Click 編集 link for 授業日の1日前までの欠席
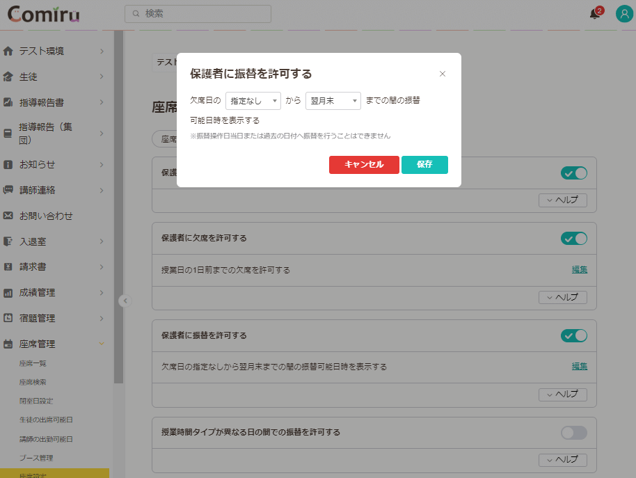 tap(579, 269)
